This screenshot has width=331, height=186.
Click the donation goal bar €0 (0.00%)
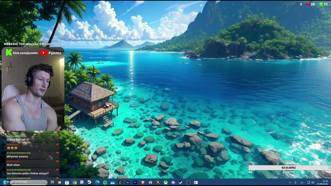click(x=289, y=168)
